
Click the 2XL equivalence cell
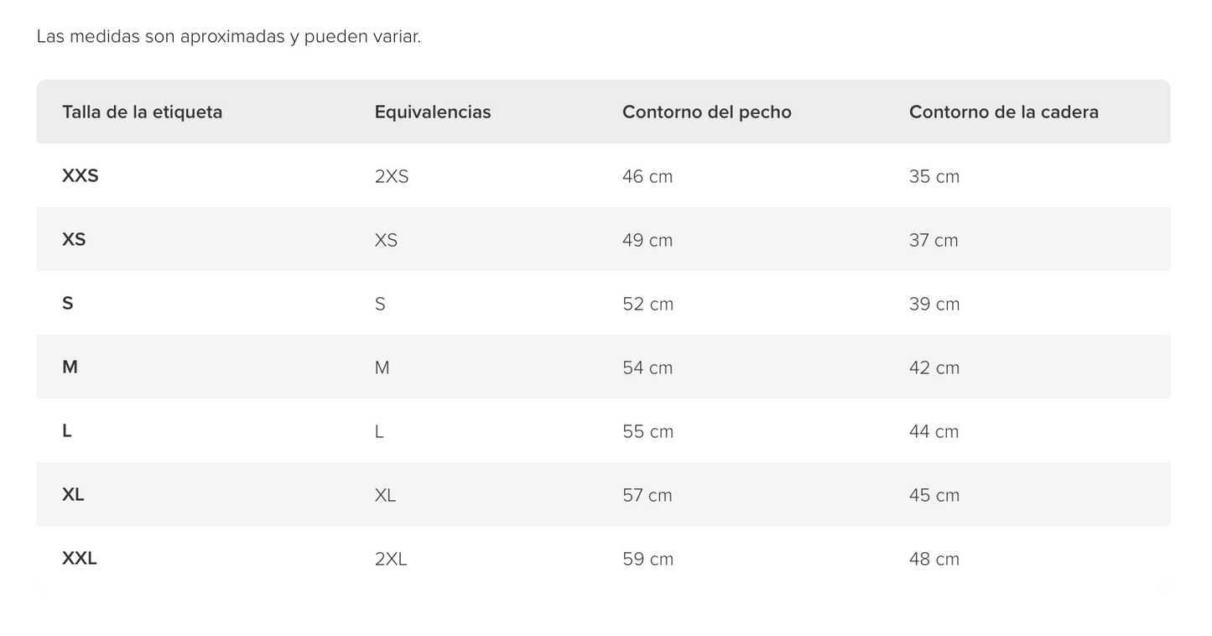390,559
